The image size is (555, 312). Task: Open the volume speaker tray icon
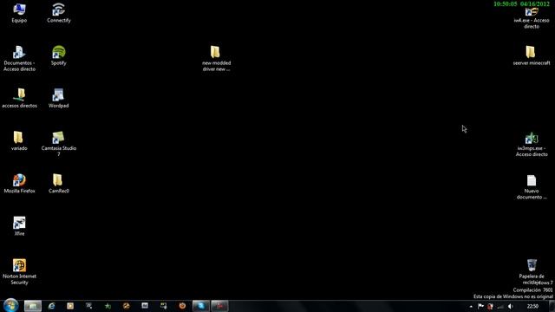pyautogui.click(x=510, y=306)
